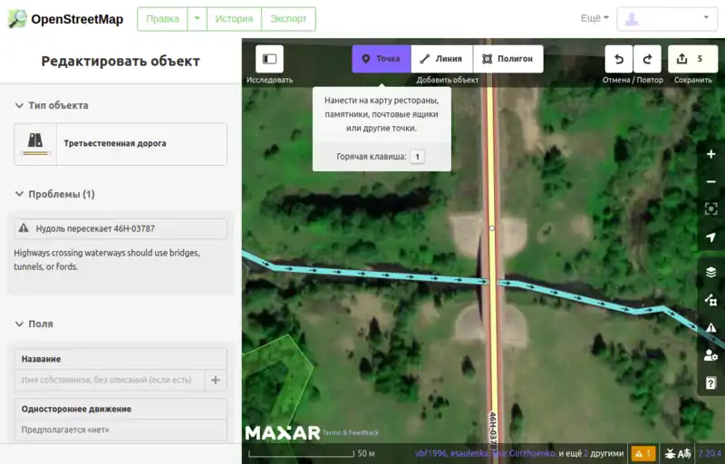Zoom to the selected object
The width and height of the screenshot is (725, 464).
click(710, 209)
